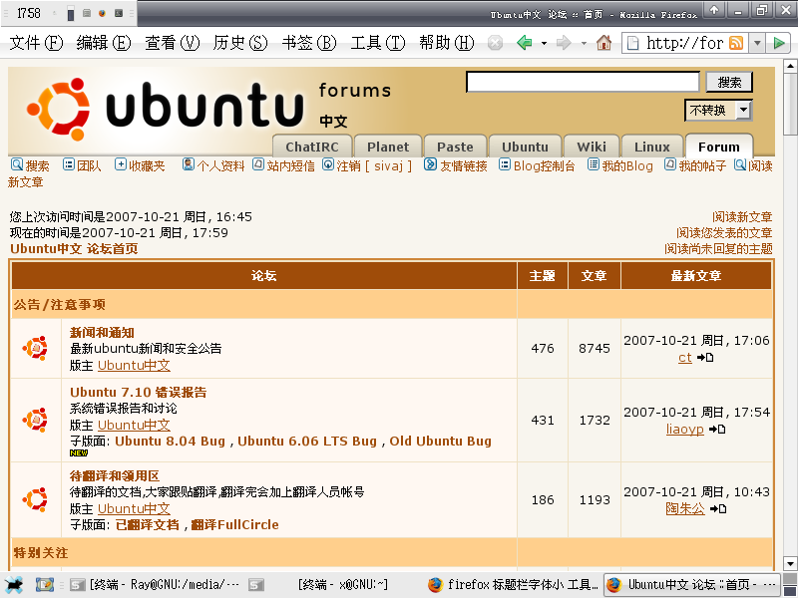
Task: Open the Ubuntu 7.10 错误报告 forum
Action: (x=138, y=392)
